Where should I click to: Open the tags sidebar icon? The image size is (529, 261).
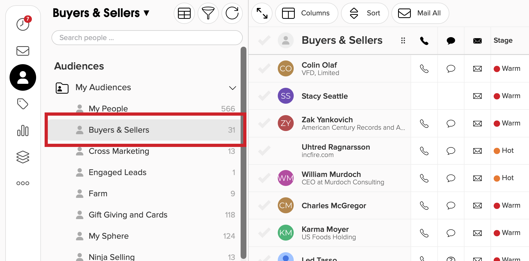pos(23,104)
